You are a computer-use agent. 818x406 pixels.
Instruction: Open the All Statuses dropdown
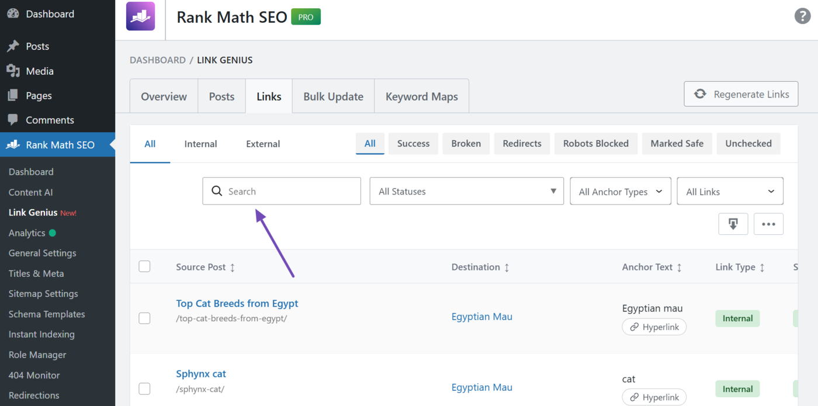coord(466,191)
